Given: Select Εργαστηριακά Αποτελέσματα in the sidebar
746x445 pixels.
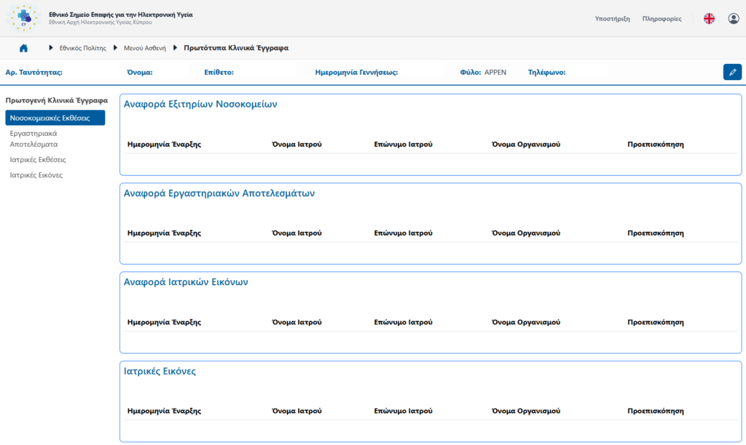Looking at the screenshot, I should [34, 139].
